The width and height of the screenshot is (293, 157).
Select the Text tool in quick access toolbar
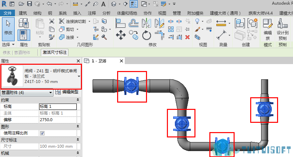point(103,4)
